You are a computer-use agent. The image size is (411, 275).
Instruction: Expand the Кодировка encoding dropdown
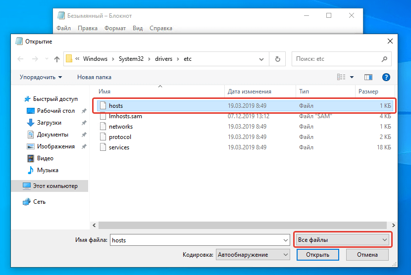[253, 255]
